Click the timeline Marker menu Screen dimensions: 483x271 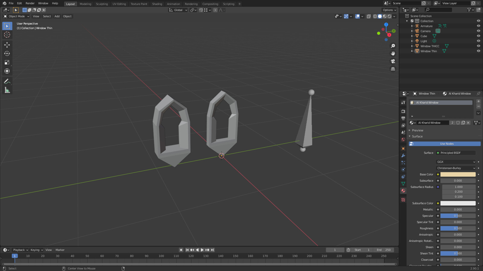click(60, 250)
